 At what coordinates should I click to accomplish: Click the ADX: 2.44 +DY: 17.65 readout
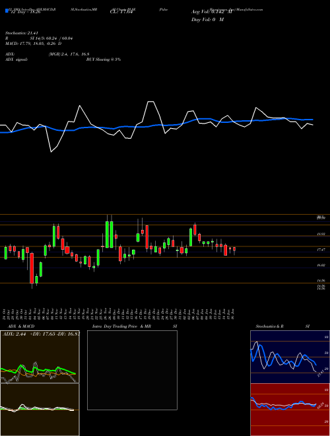click(40, 334)
